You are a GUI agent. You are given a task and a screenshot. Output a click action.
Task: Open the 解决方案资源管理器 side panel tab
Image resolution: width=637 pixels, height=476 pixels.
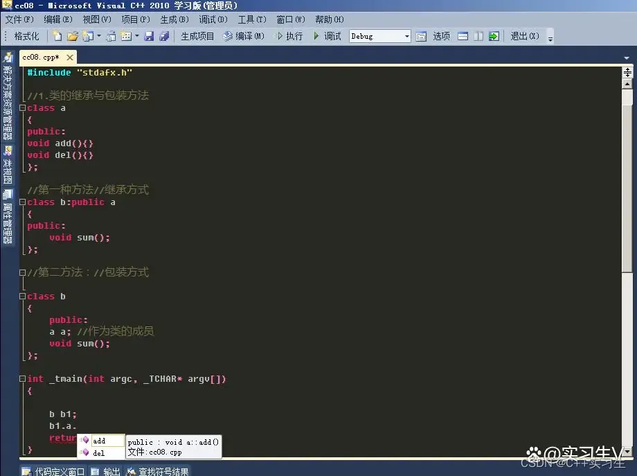pyautogui.click(x=8, y=96)
